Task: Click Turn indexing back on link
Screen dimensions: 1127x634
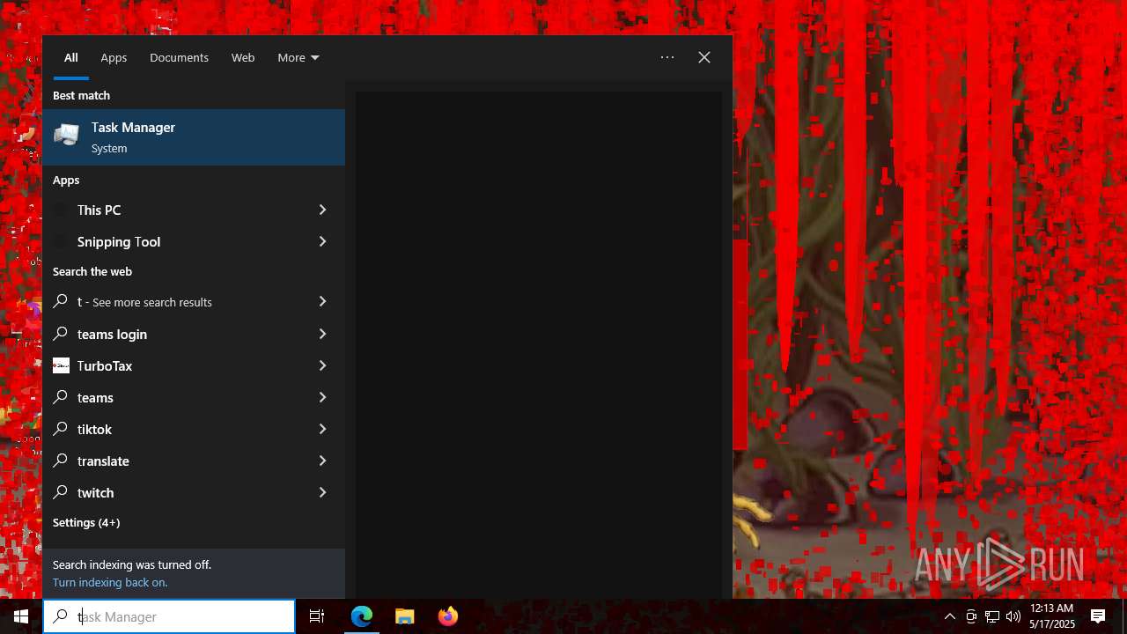Action: (x=110, y=582)
